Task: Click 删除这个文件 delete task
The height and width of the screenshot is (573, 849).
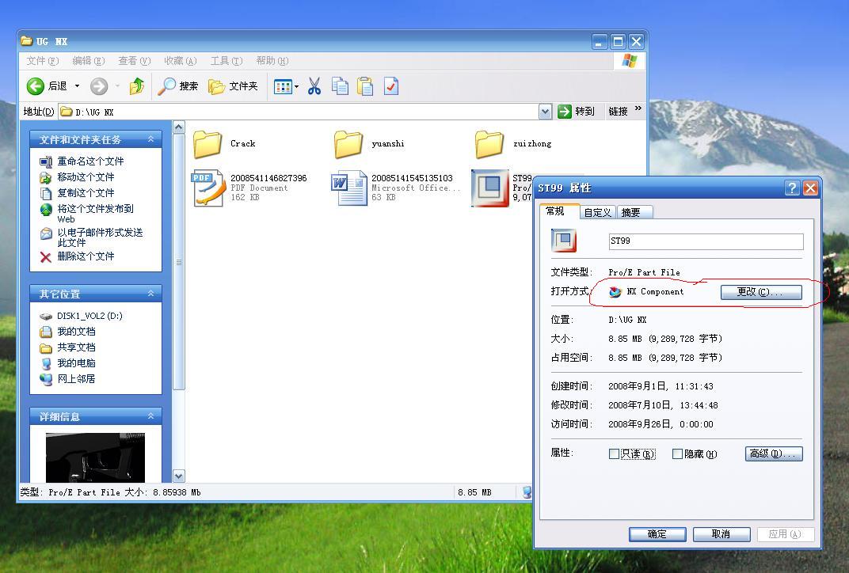Action: [x=86, y=256]
